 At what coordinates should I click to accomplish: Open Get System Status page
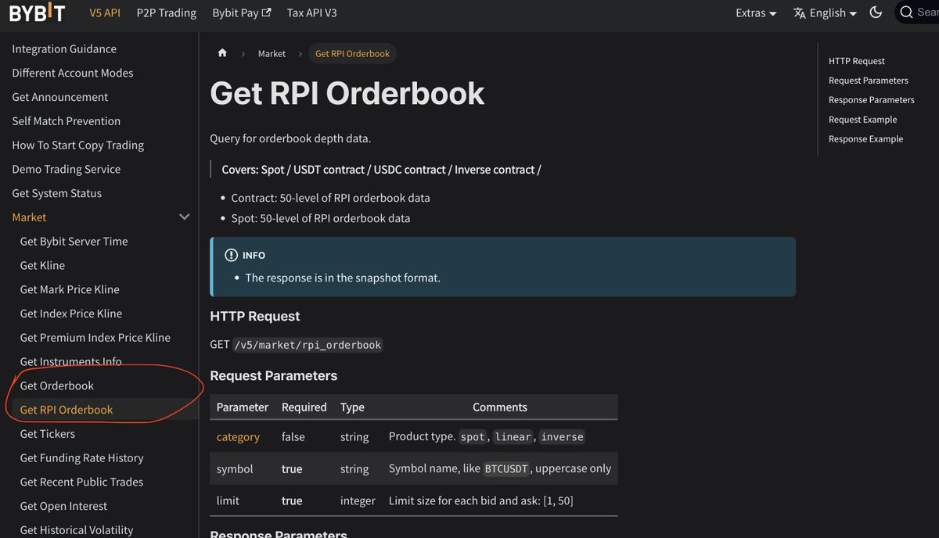(57, 193)
